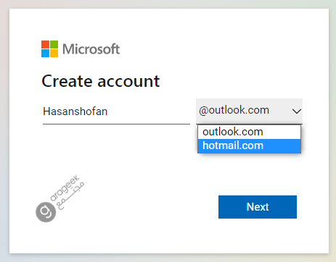This screenshot has height=262, width=336.
Task: Select outlook.com from the domain list
Action: pyautogui.click(x=249, y=132)
